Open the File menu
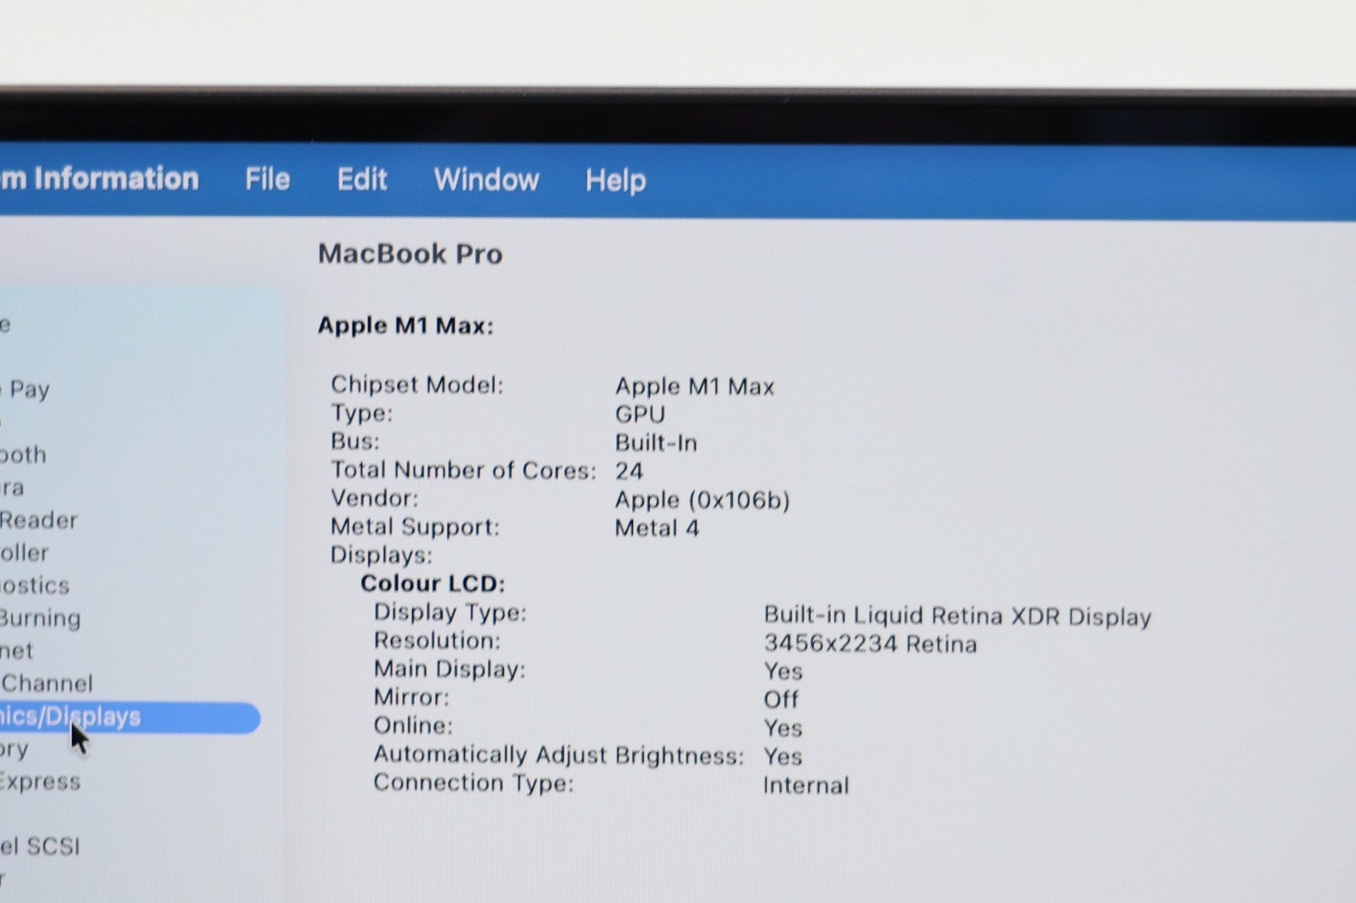 pyautogui.click(x=267, y=180)
